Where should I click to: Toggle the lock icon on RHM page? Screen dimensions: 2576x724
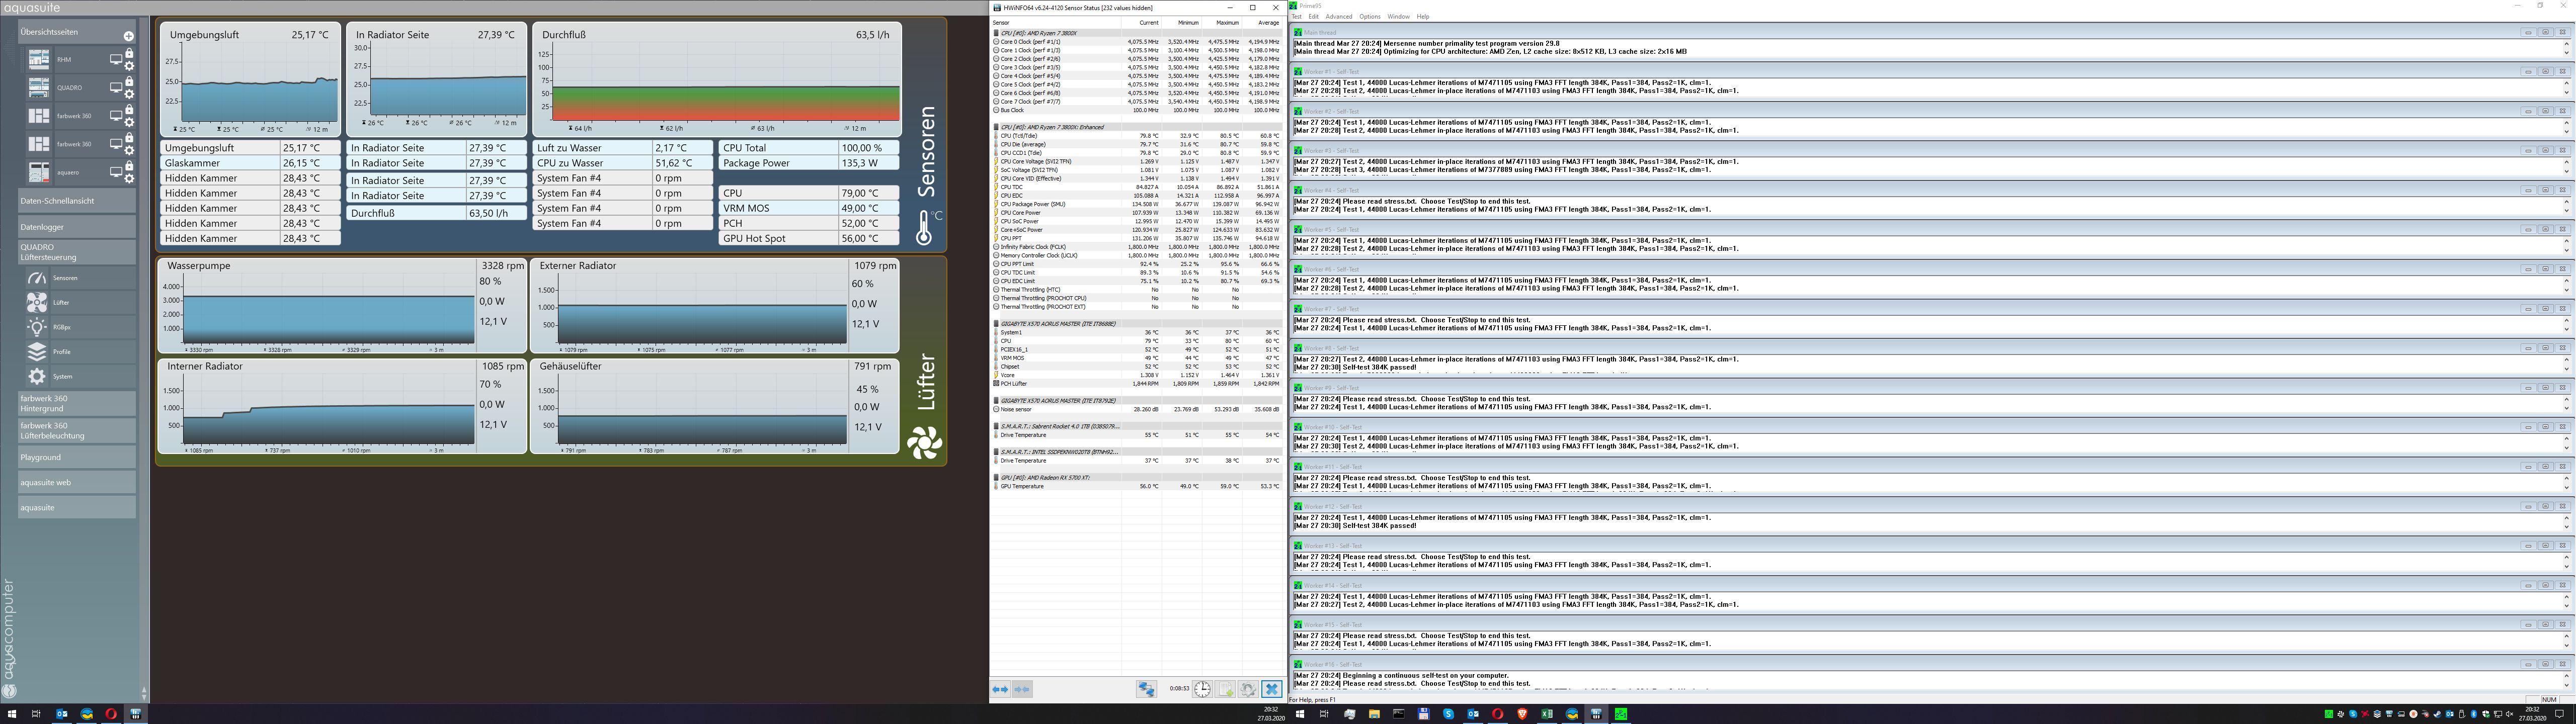[x=129, y=54]
